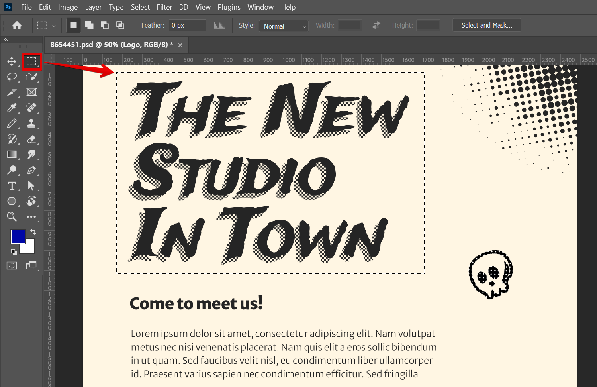Screen dimensions: 597x387
Task: Enable Subtract from selection mode
Action: [x=105, y=26]
